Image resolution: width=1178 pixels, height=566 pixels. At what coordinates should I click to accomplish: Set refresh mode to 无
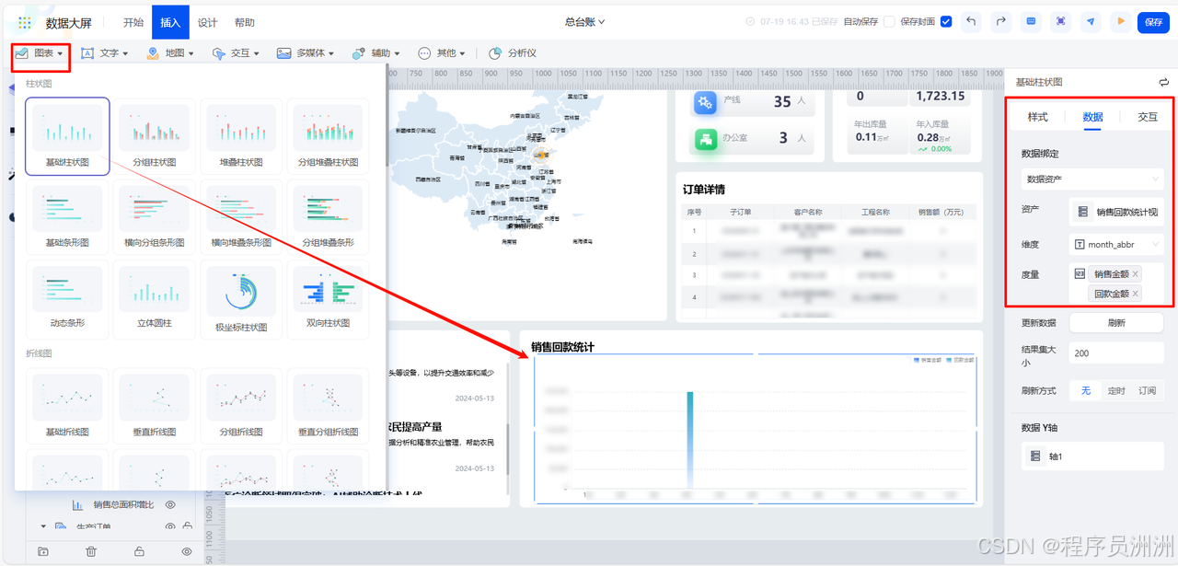click(1086, 390)
